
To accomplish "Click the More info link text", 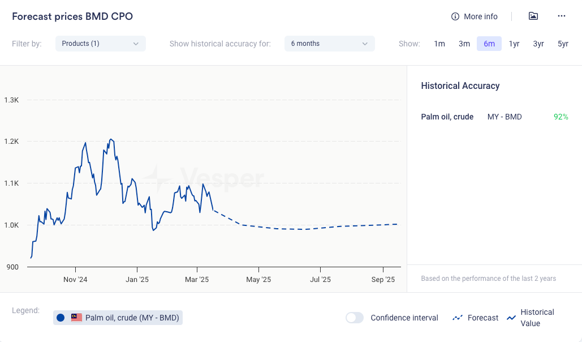I will (480, 16).
